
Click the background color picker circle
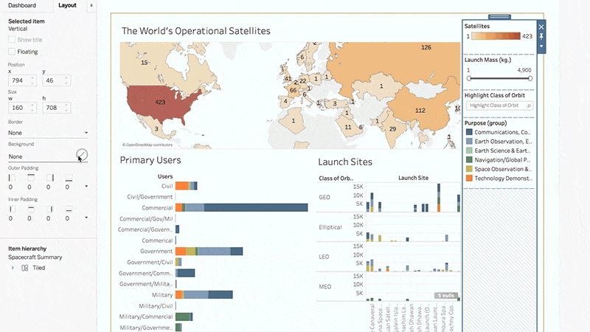(82, 154)
